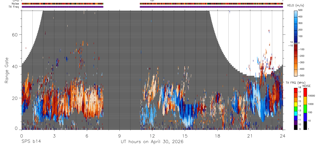Click the 17 label in TX FRQ legend
The width and height of the screenshot is (318, 147).
(300, 92)
